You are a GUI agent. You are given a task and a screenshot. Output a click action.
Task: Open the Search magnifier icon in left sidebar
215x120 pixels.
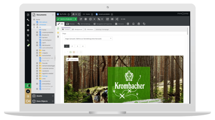(28, 40)
